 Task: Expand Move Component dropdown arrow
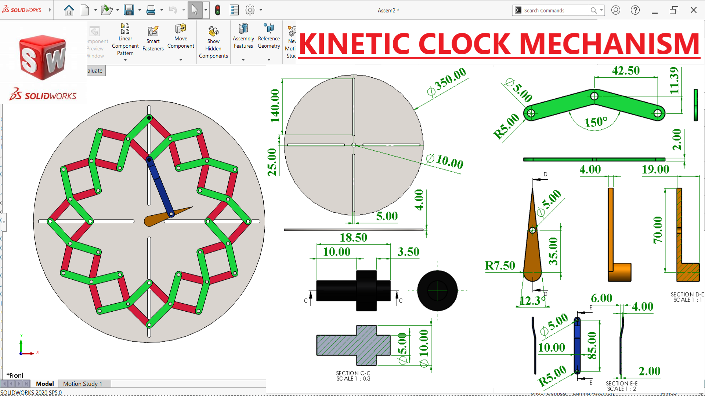[x=181, y=60]
